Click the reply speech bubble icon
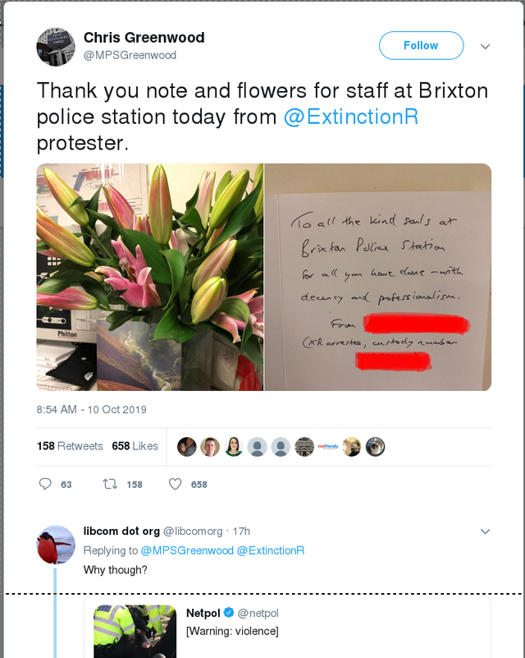The image size is (525, 658). point(46,484)
